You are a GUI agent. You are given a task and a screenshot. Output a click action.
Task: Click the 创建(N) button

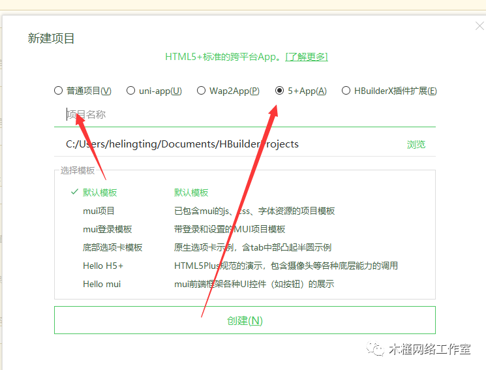coord(245,320)
